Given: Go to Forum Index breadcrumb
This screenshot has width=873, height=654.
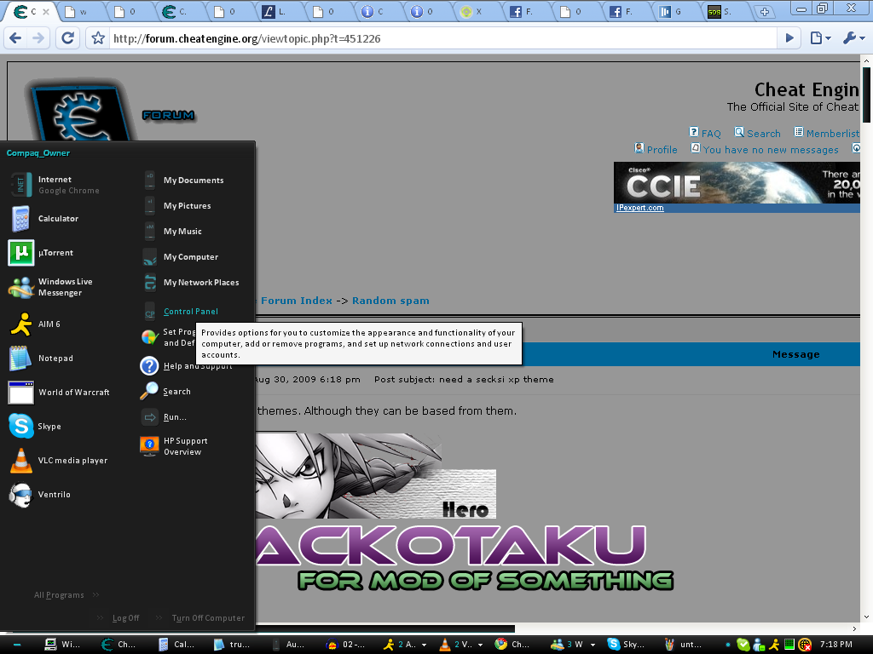Looking at the screenshot, I should [296, 301].
